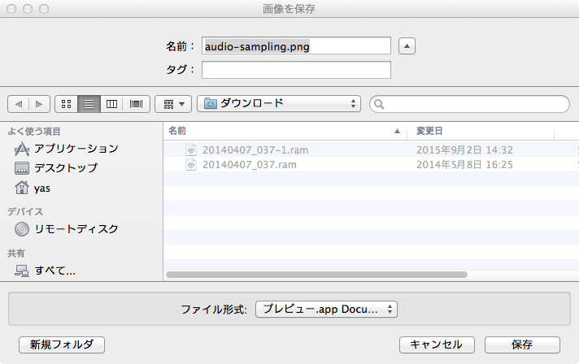The height and width of the screenshot is (364, 579).
Task: Sort by the 変更日 column header
Action: pos(481,131)
